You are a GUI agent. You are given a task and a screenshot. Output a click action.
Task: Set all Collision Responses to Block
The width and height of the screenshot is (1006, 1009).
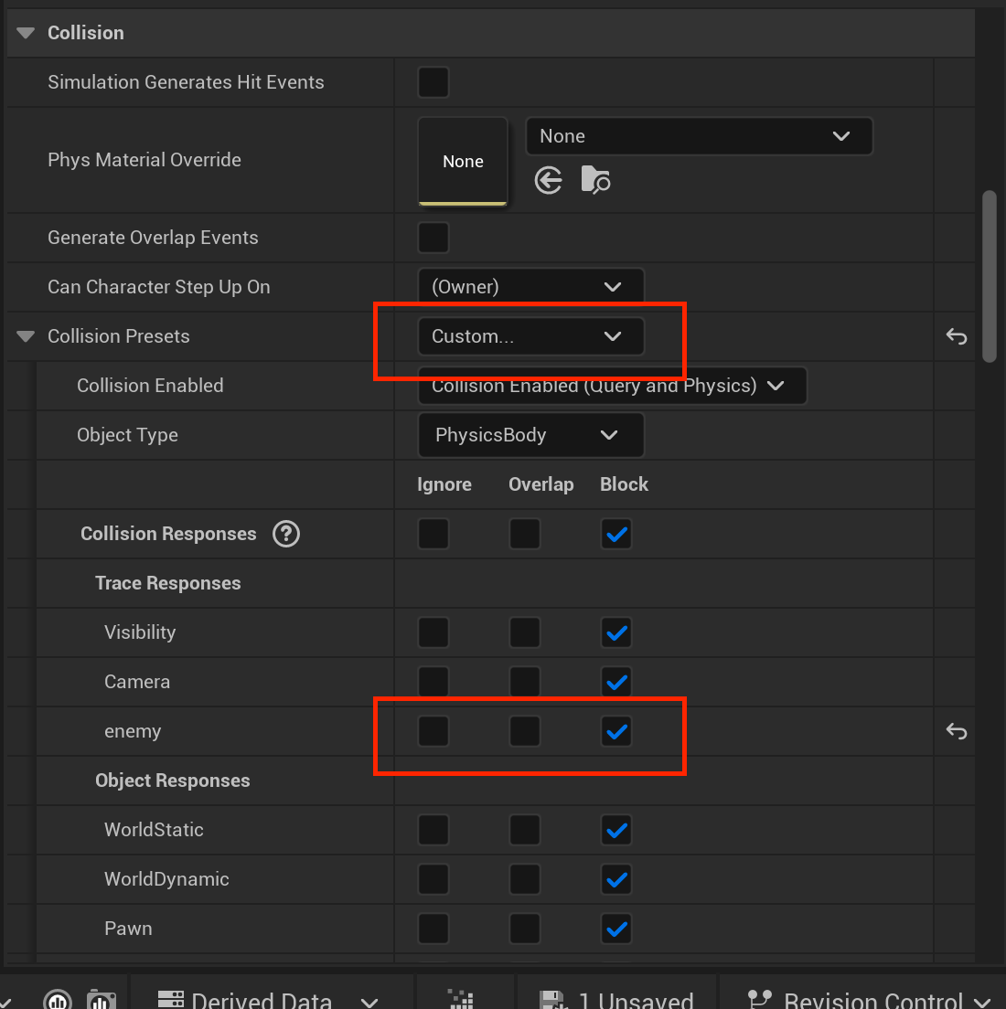click(x=616, y=534)
